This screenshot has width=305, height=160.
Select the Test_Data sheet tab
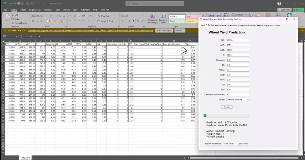tap(25, 158)
